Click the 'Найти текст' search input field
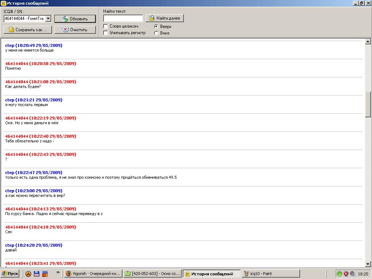 (x=123, y=18)
